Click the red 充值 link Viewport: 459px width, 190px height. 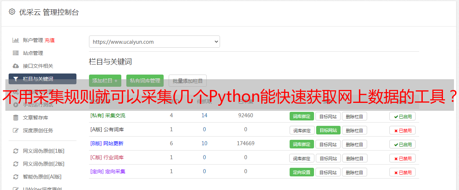pyautogui.click(x=50, y=40)
